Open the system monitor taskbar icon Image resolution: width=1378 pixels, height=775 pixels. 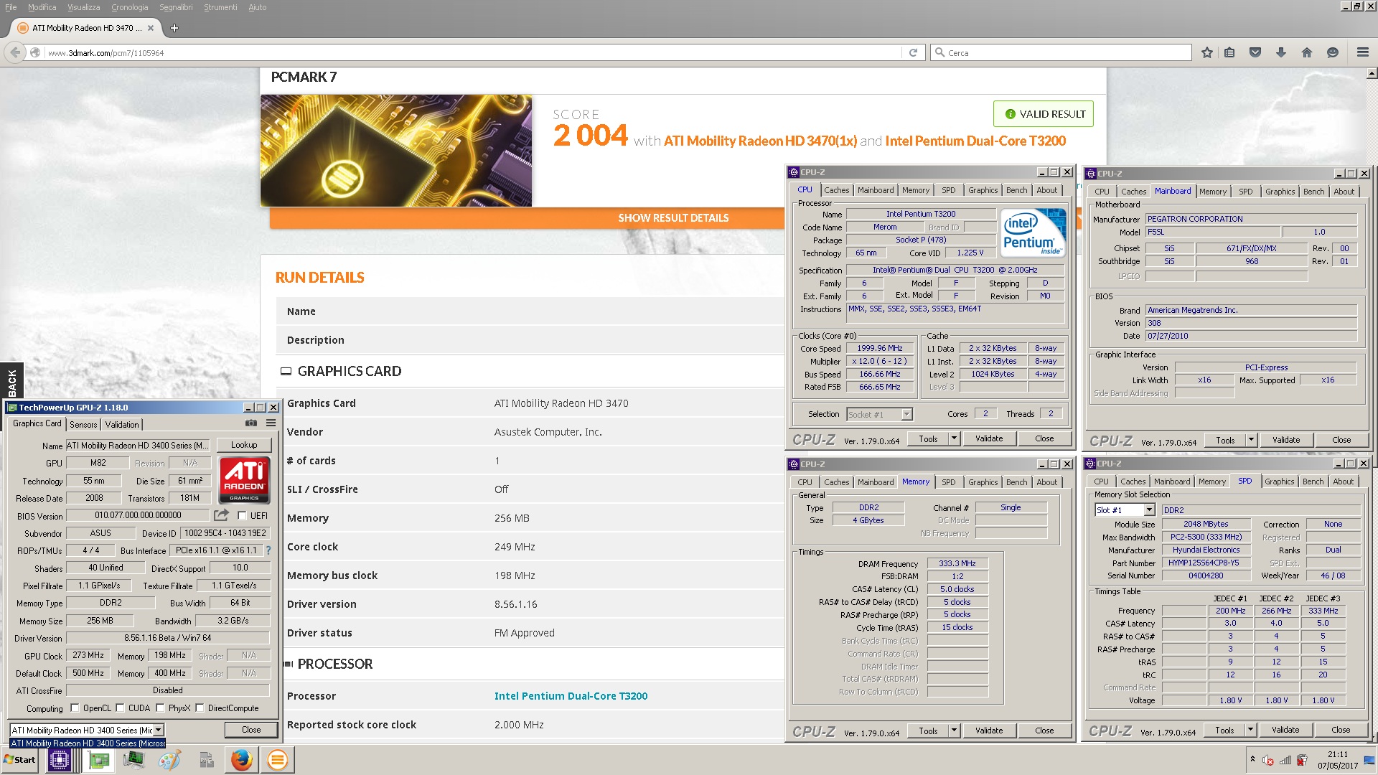tap(133, 760)
